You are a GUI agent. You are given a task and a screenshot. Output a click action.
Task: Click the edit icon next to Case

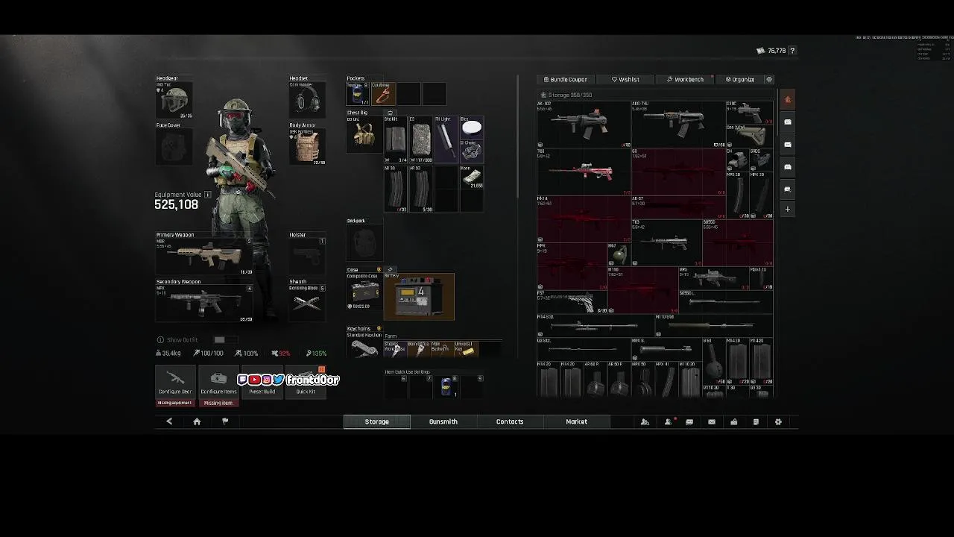coord(390,269)
